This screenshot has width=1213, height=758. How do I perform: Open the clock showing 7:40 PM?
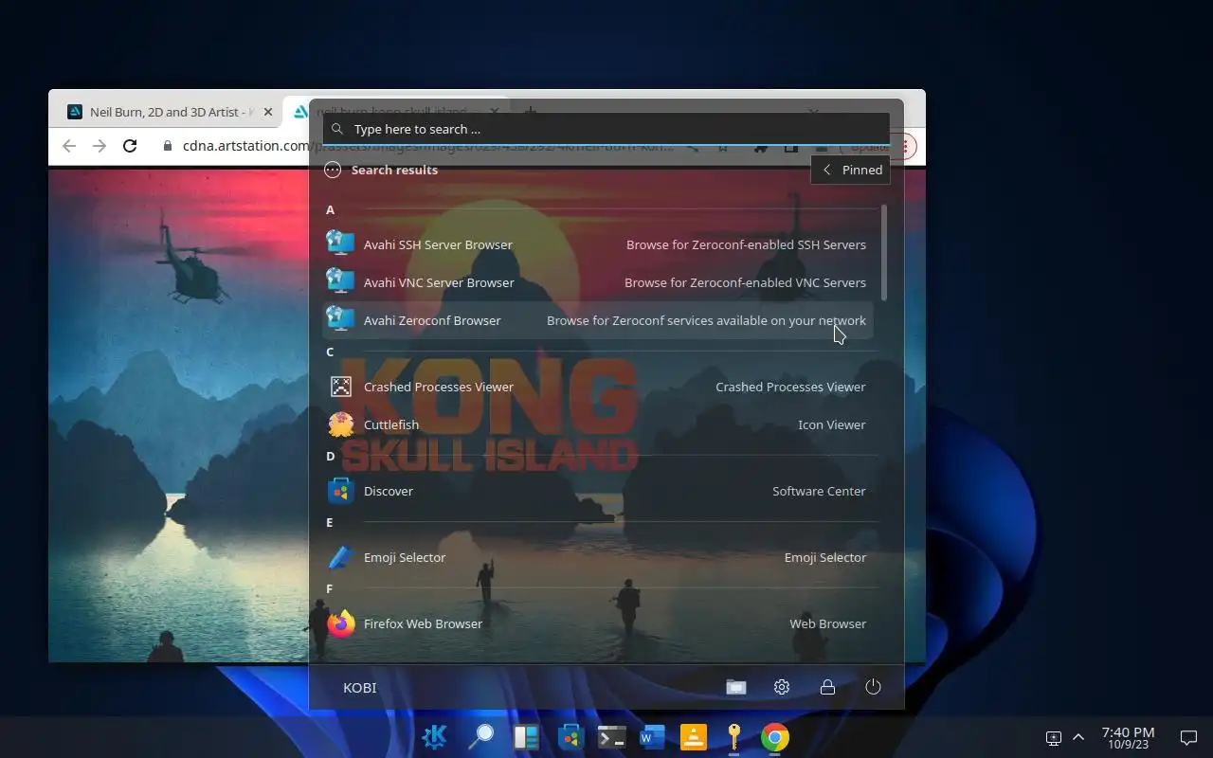click(1128, 737)
